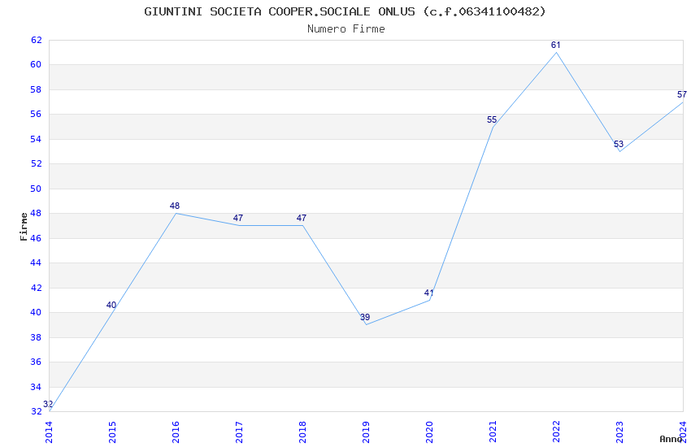The width and height of the screenshot is (691, 447).
Task: Click the data label 48 for 2016
Action: [175, 206]
